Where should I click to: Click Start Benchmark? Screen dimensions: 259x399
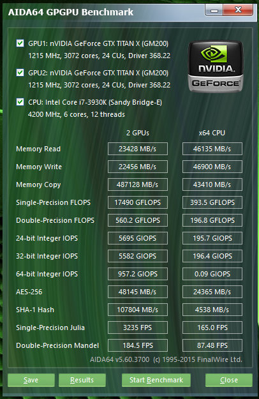click(156, 380)
